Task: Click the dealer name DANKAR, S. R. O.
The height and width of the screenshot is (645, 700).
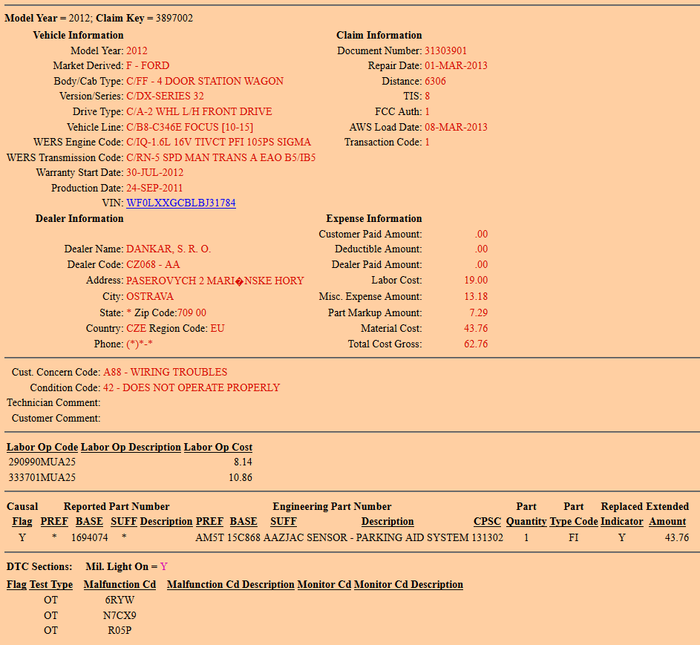Action: click(x=169, y=249)
